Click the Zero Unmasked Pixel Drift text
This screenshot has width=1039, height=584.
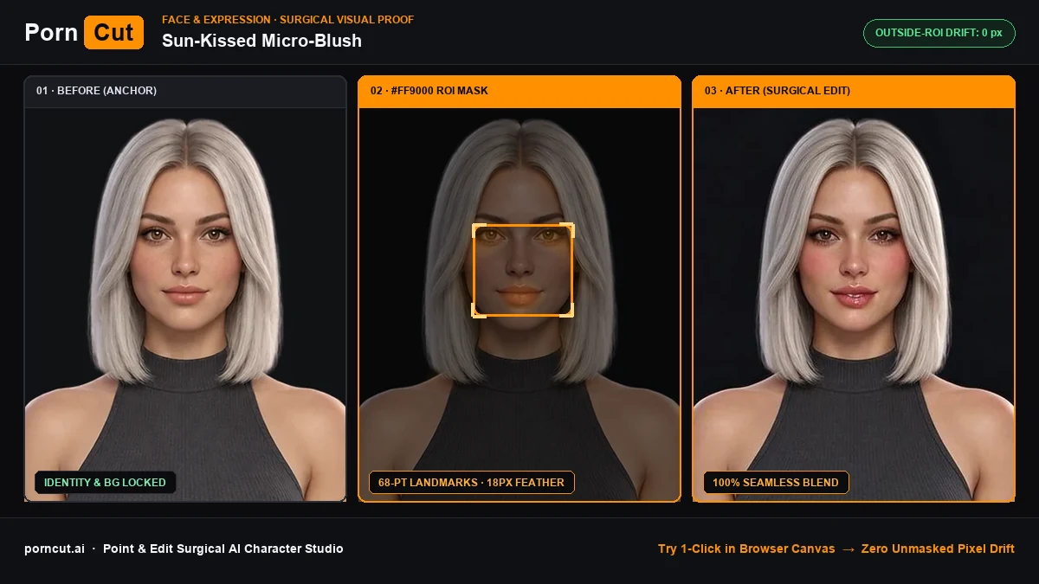tap(938, 549)
